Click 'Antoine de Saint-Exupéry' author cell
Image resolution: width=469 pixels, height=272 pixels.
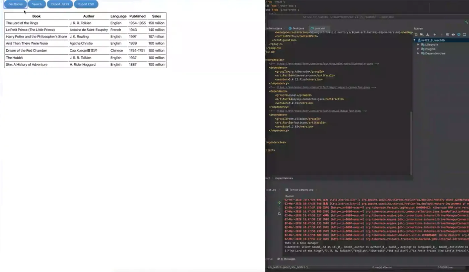[89, 30]
